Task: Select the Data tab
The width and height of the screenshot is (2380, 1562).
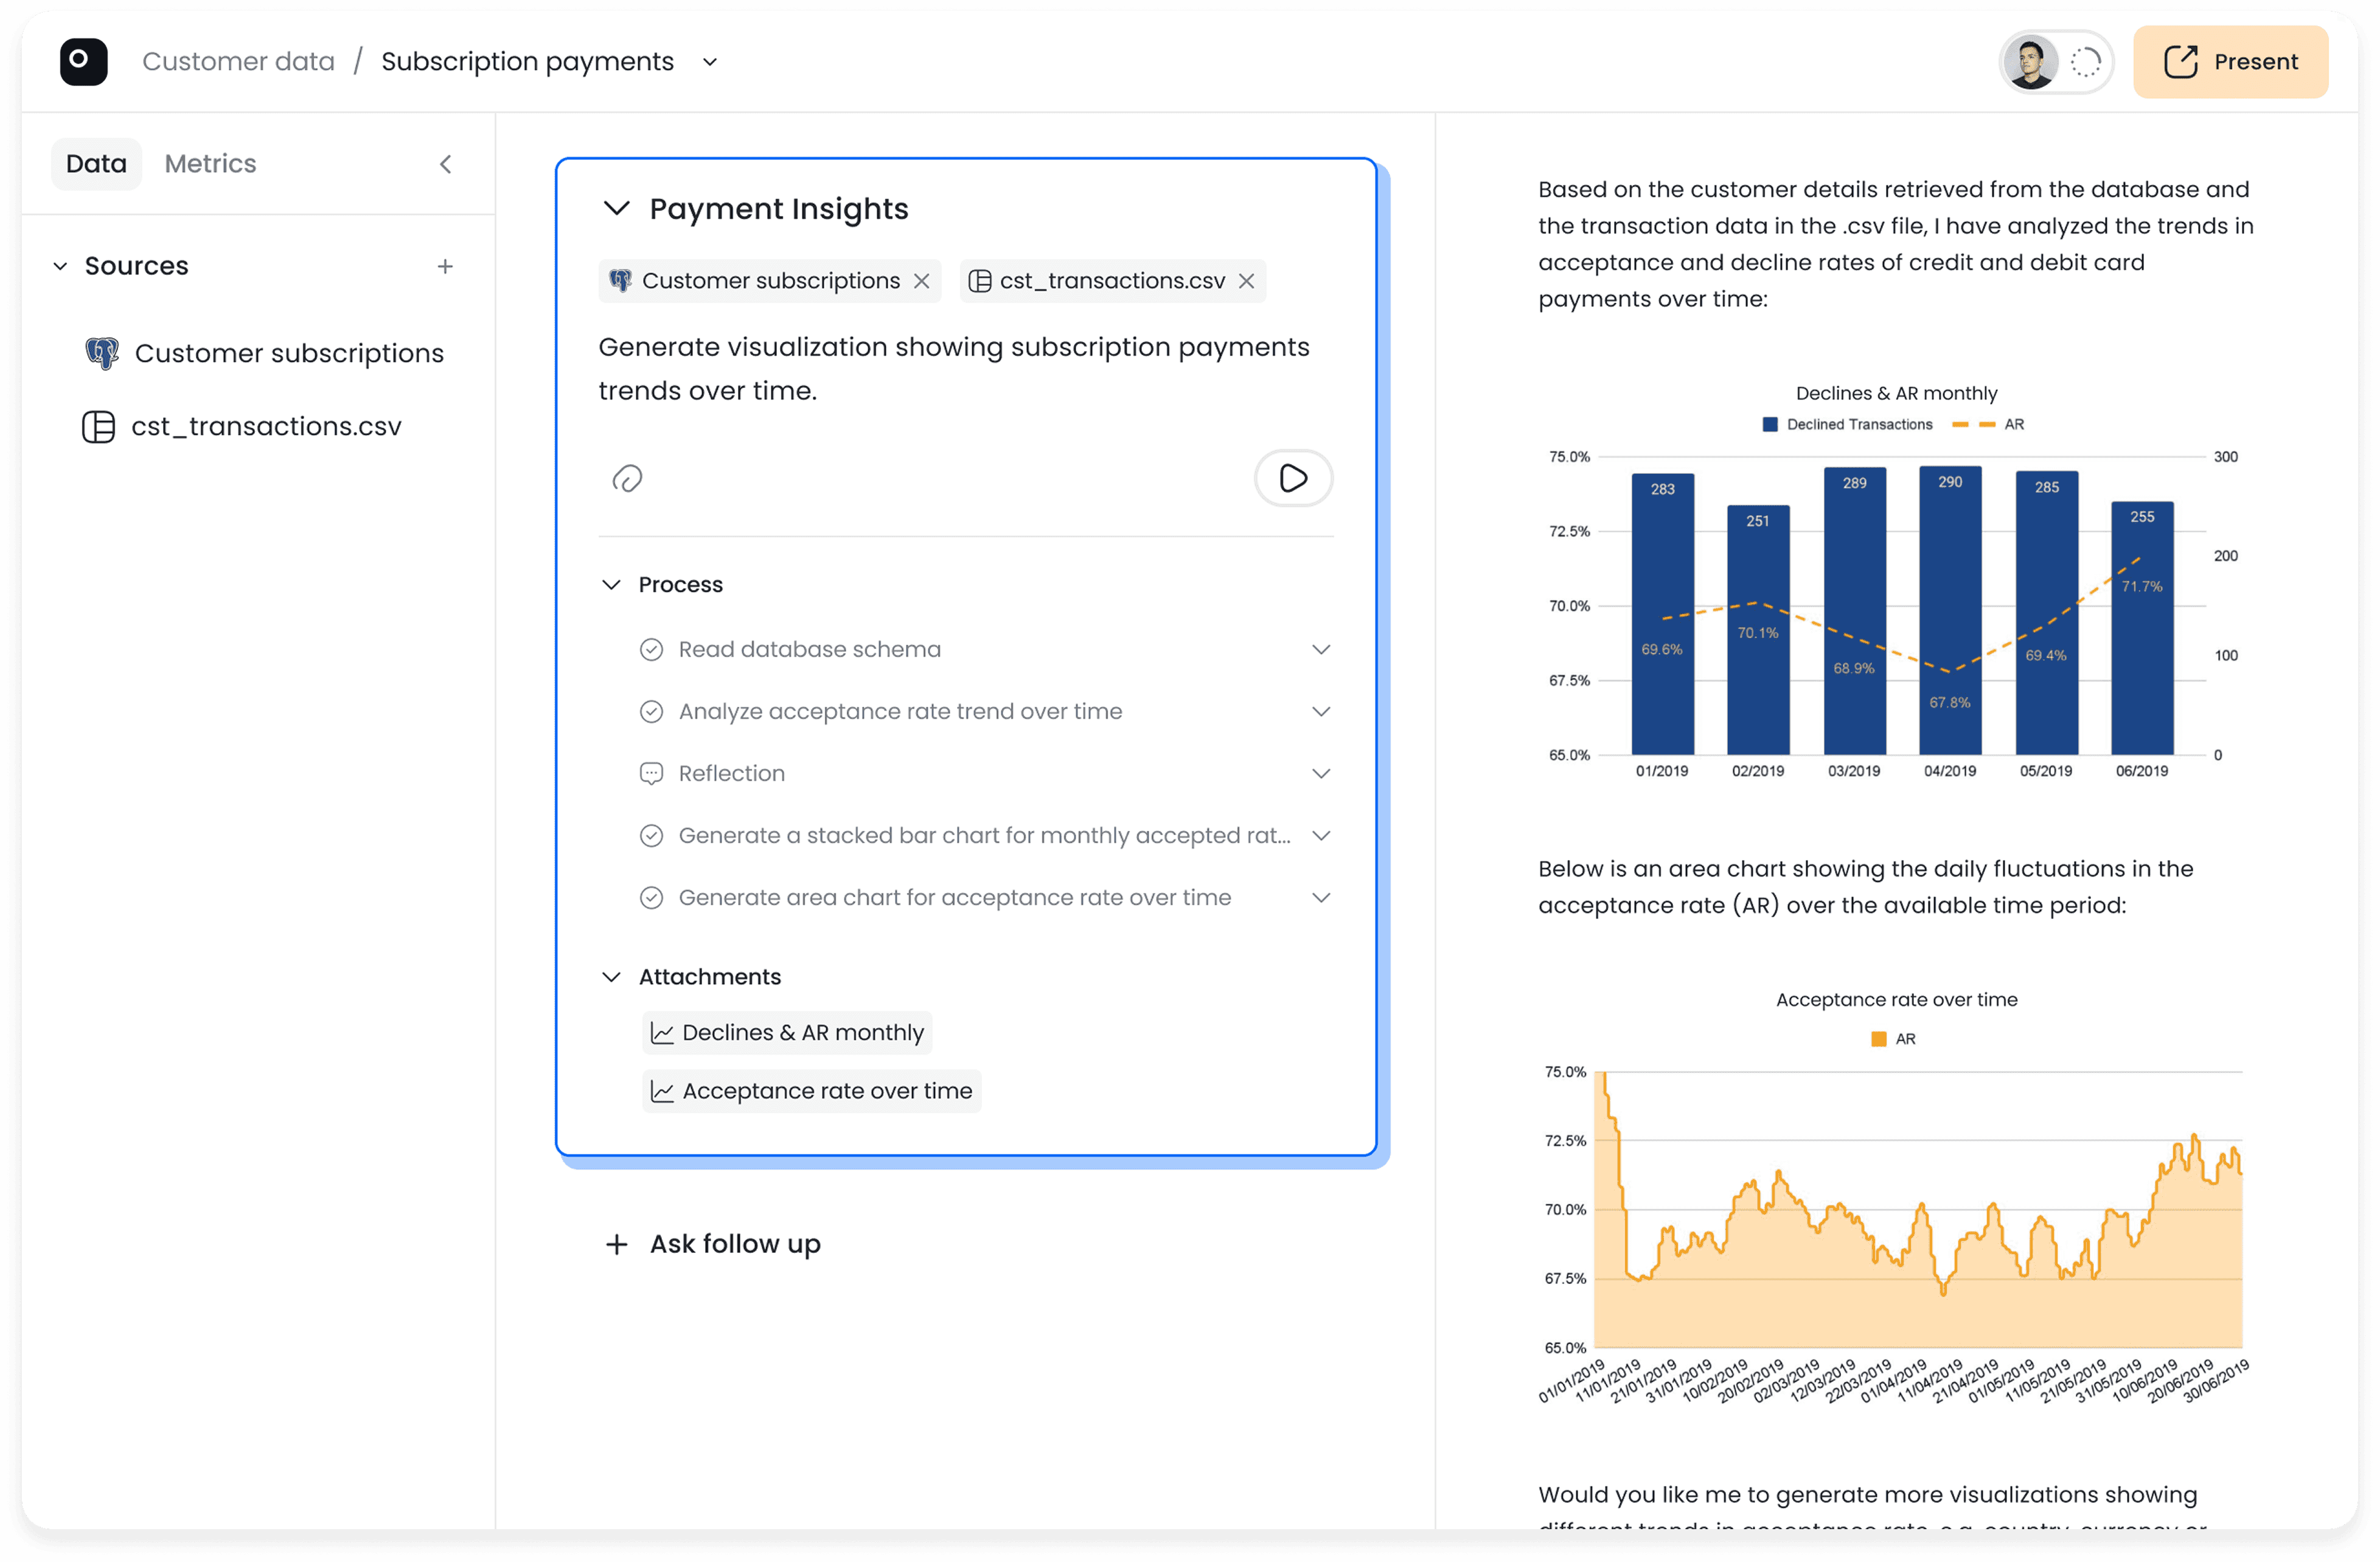Action: point(96,164)
